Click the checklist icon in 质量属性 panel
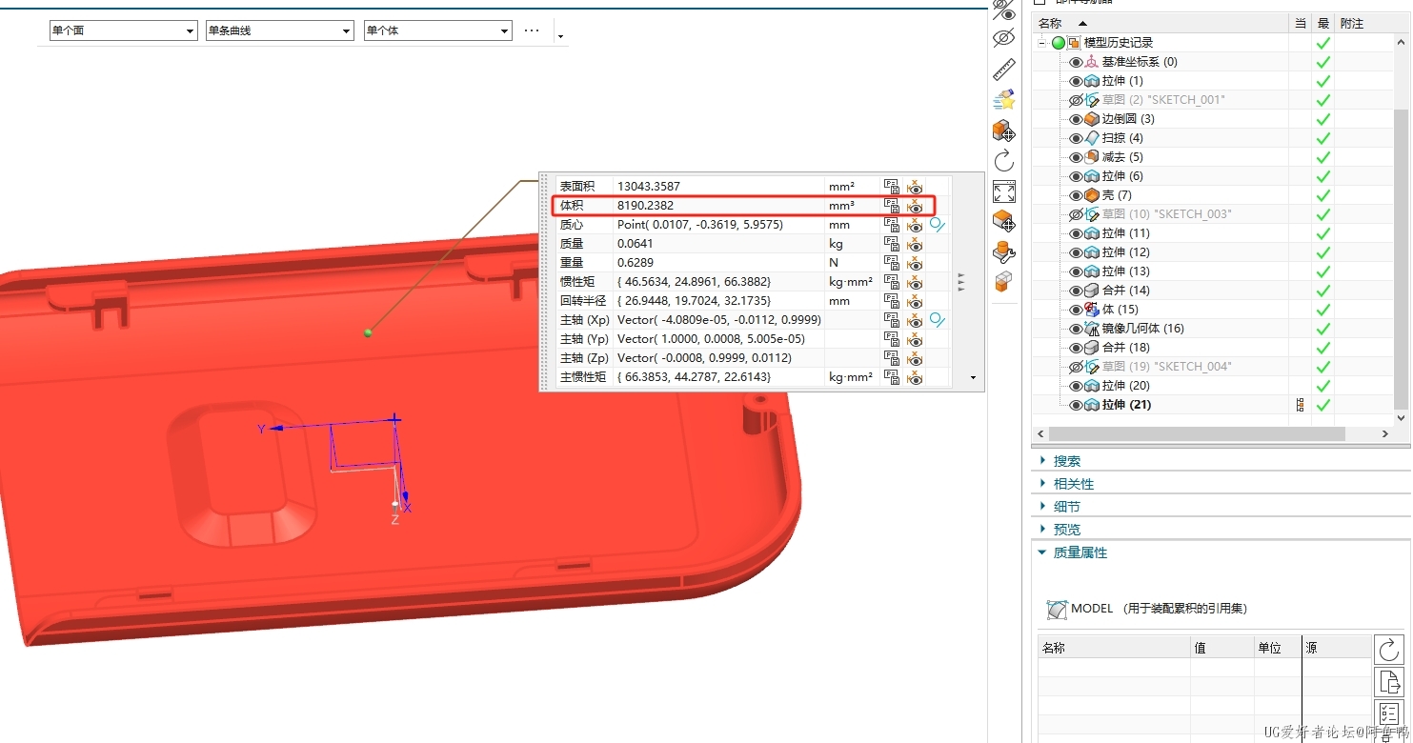Screen dimensions: 1413x743 click(1389, 714)
